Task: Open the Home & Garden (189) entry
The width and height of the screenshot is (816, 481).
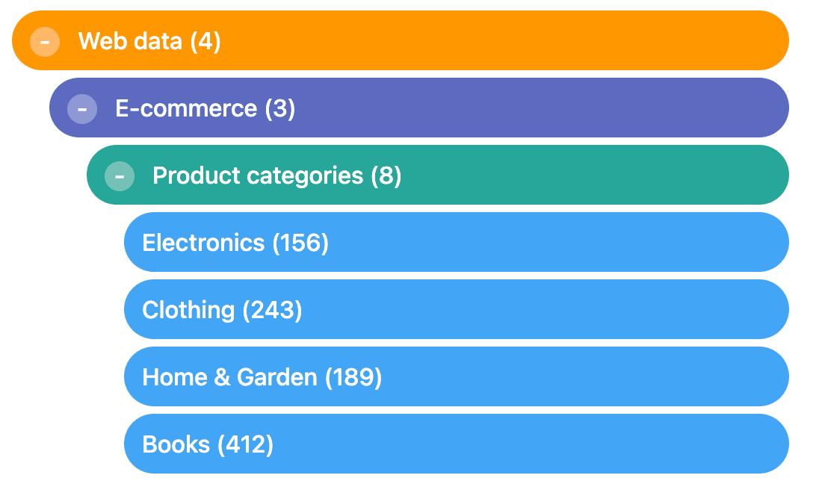Action: (x=457, y=376)
